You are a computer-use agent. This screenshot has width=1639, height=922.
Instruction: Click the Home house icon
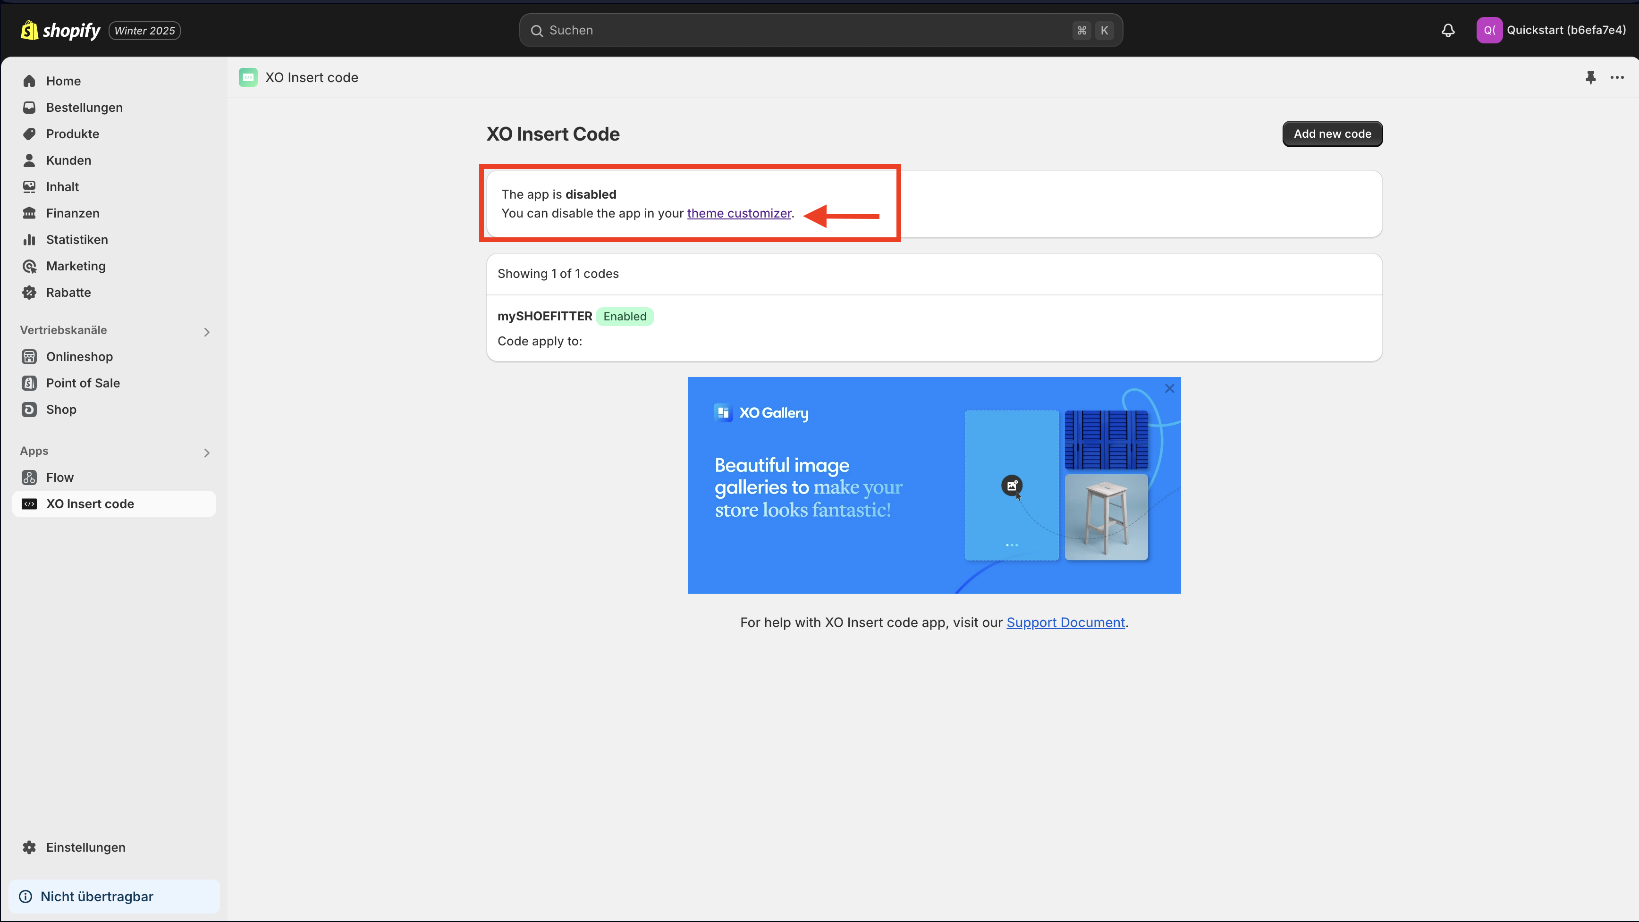pyautogui.click(x=29, y=81)
